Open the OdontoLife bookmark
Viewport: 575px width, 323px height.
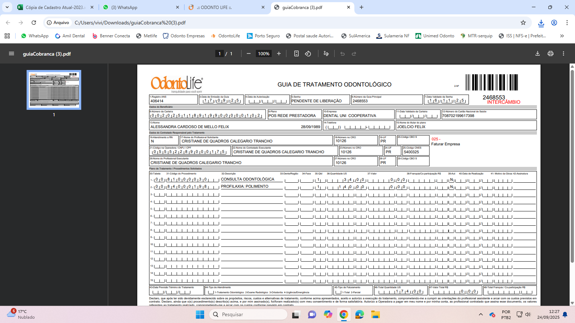(x=225, y=36)
